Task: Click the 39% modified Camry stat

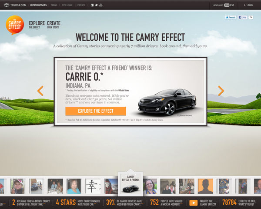Action: pos(125,202)
